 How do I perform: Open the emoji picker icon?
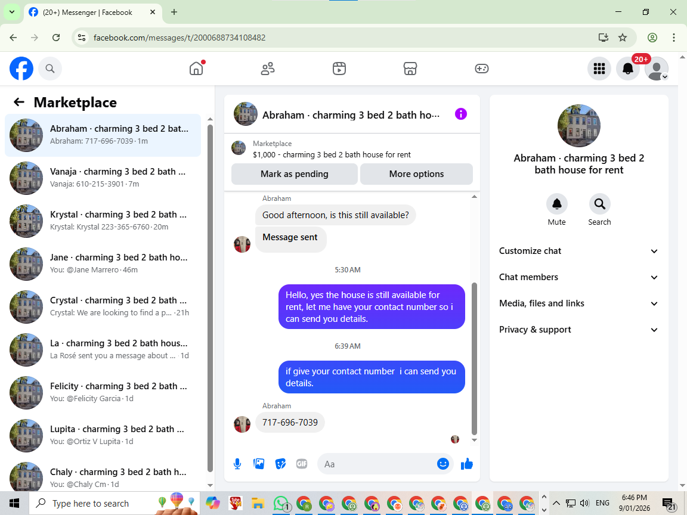pos(443,464)
